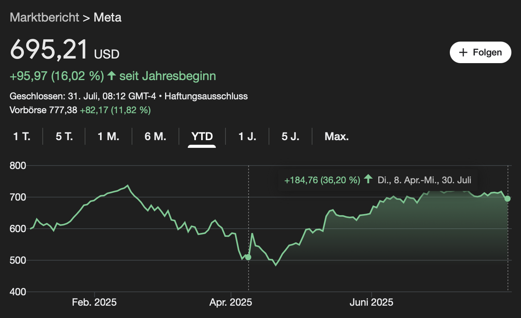The height and width of the screenshot is (318, 521).
Task: Select the 1 T. time range tab
Action: tap(22, 136)
